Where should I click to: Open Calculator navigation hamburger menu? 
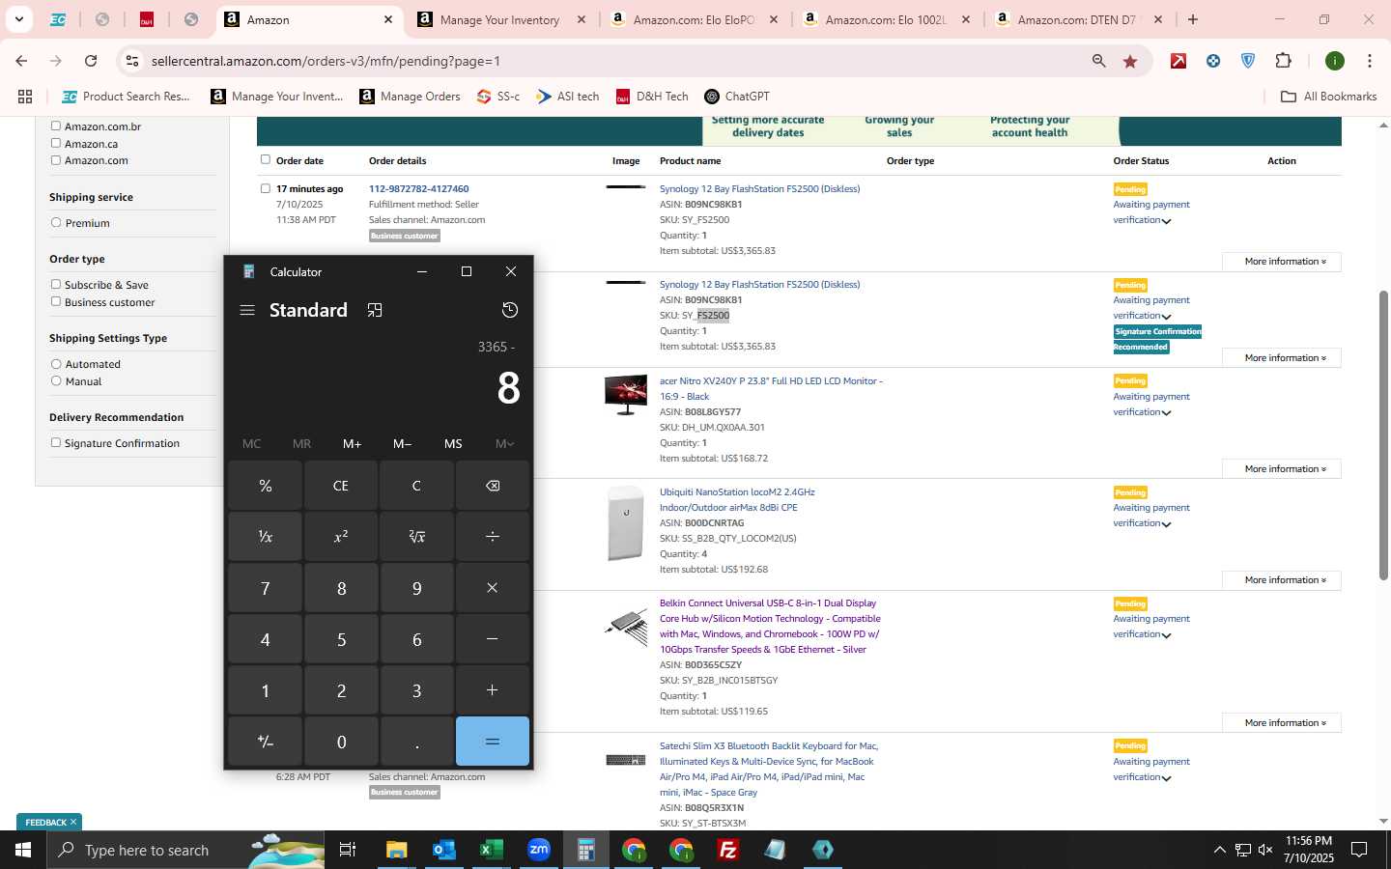247,310
